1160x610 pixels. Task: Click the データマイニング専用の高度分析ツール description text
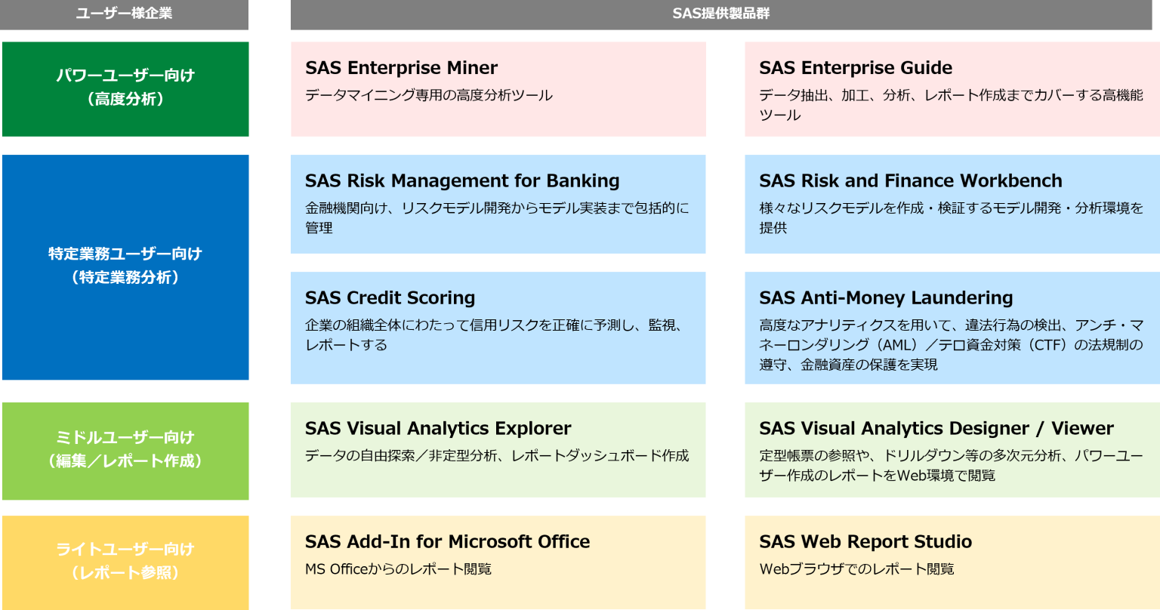428,95
